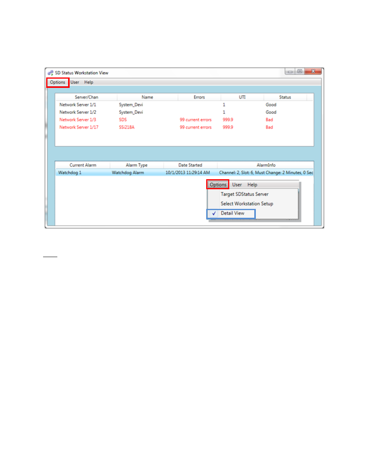Click the Channel: 2, Slot: 6 alarm info cell
Screen dimensions: 367x476
(266, 173)
